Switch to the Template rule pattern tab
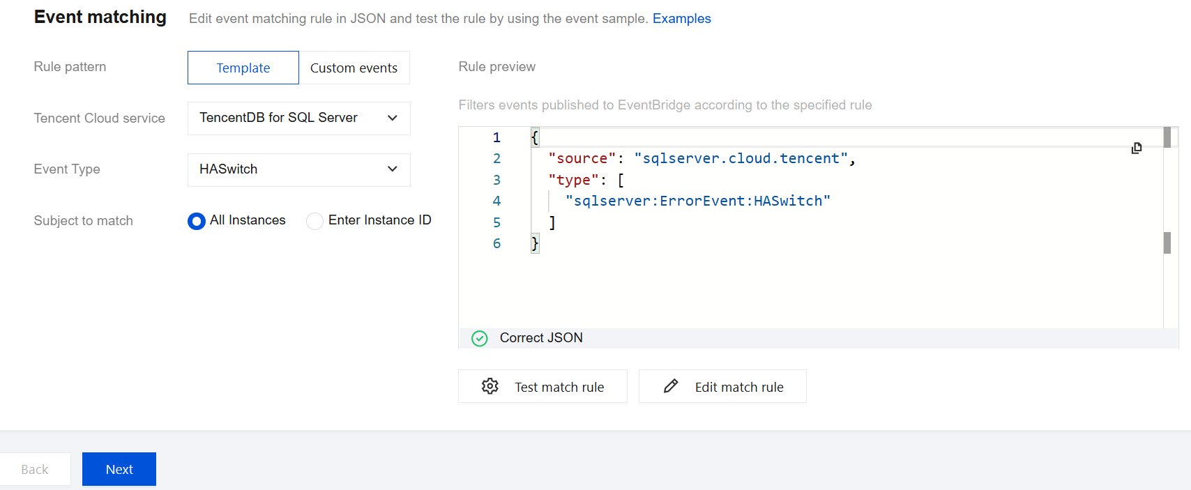1191x490 pixels. click(243, 68)
